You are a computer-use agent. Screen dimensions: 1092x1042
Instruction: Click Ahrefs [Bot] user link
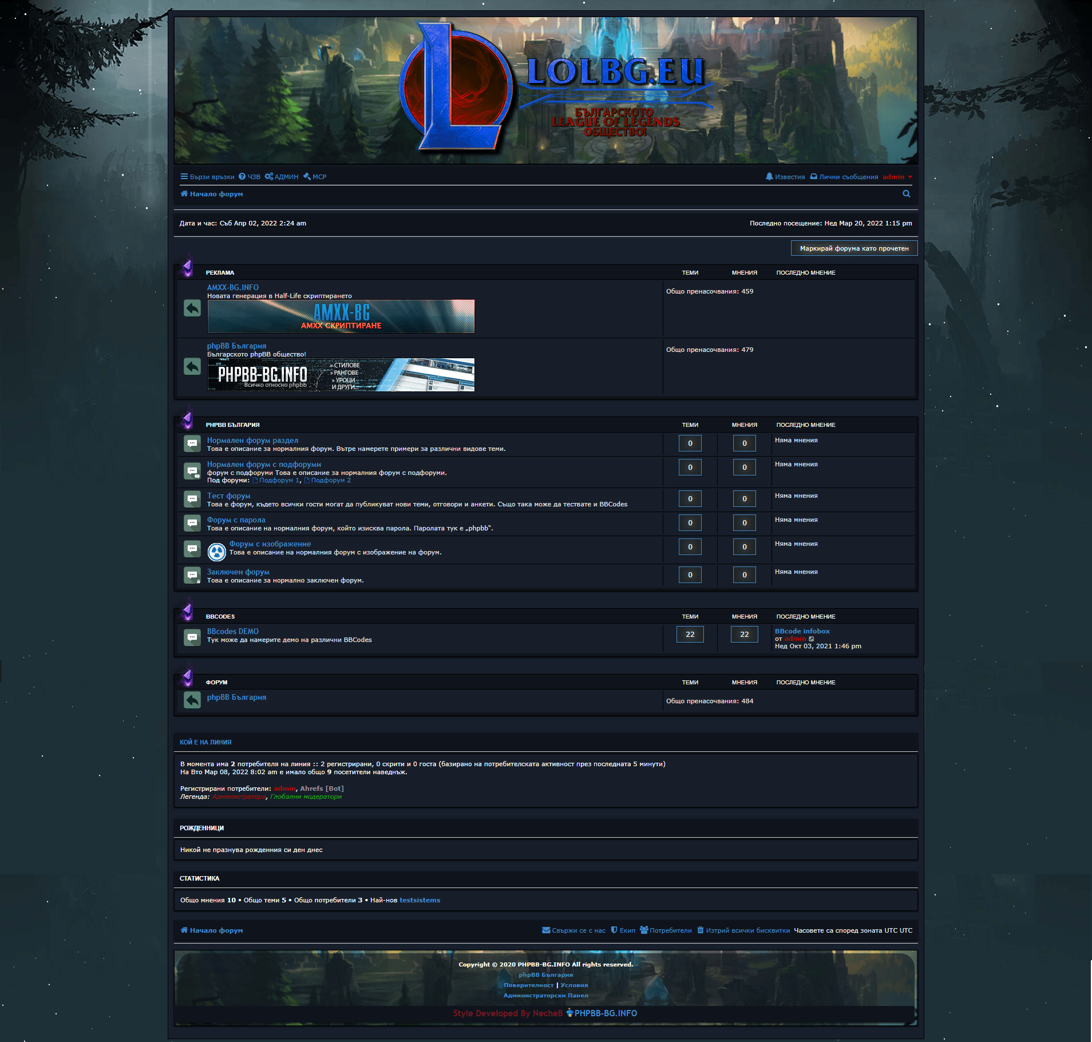(322, 789)
